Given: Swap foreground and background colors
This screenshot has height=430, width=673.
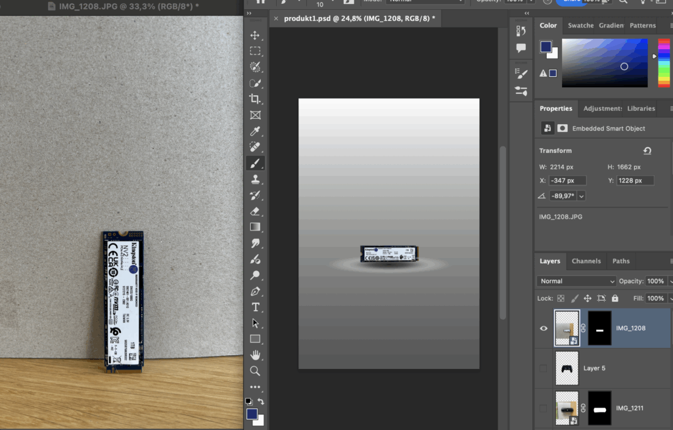Looking at the screenshot, I should tap(261, 402).
